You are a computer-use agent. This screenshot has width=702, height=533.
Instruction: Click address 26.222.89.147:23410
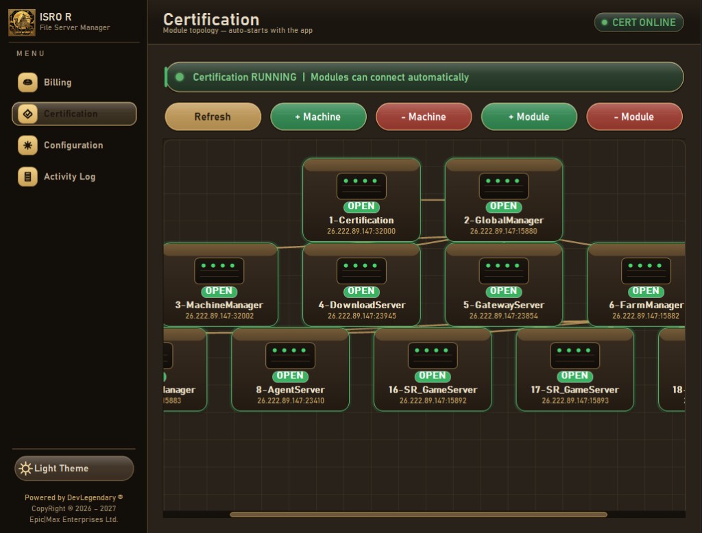[x=291, y=401]
